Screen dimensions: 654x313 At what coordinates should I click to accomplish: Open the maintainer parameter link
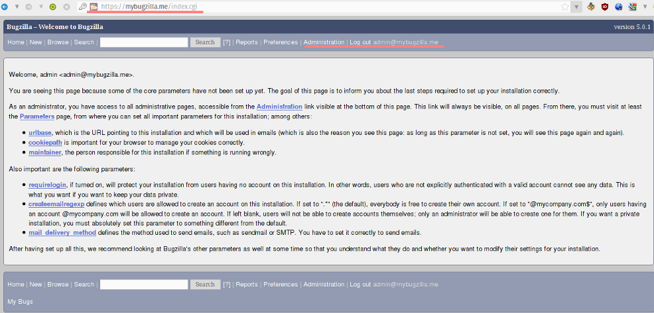coord(45,152)
